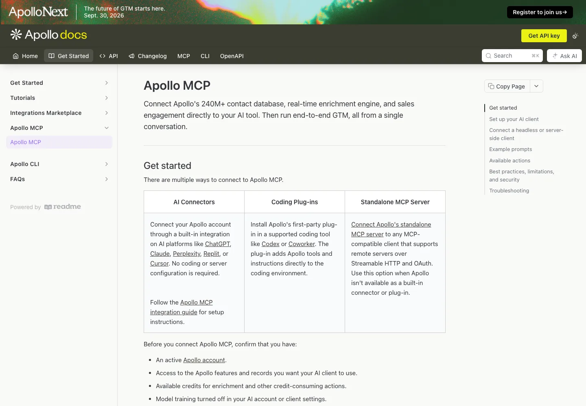Focus the Search input field

(x=512, y=56)
